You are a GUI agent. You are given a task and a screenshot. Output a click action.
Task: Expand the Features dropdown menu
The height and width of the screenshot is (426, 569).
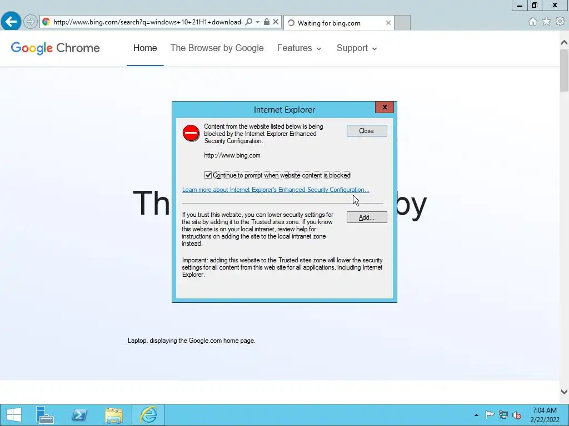(299, 48)
